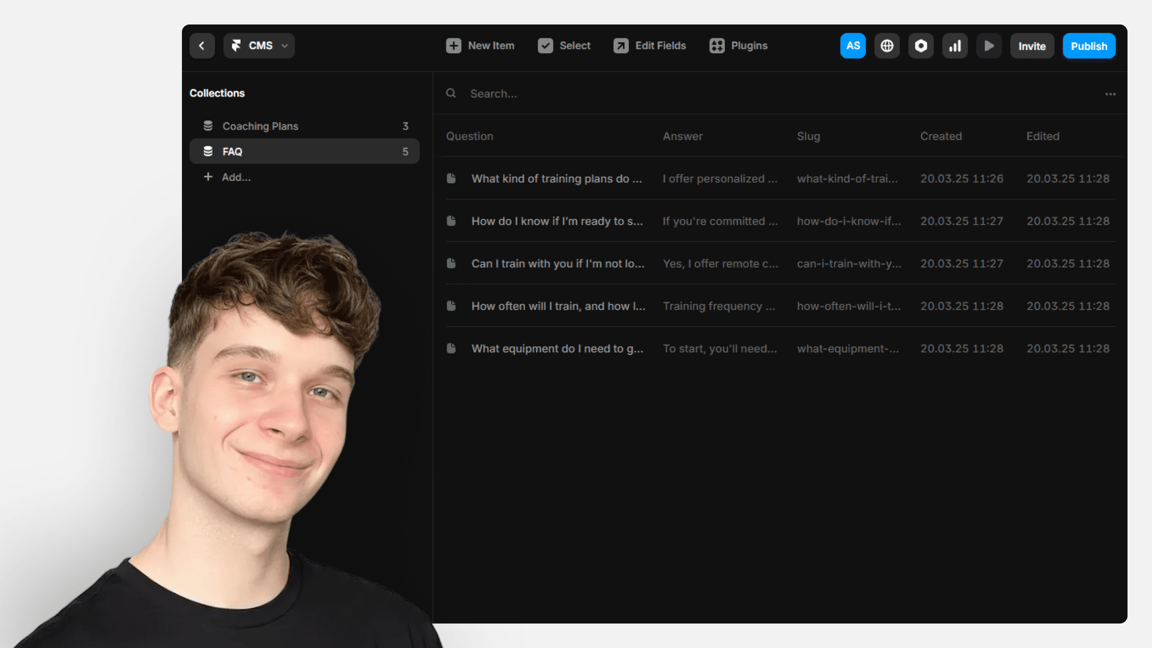
Task: Open the Plugins panel
Action: (739, 46)
